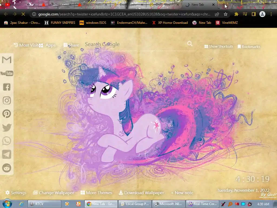Switch to Real-Time Cor... taskbar window
This screenshot has height=208, width=277.
coord(202,204)
